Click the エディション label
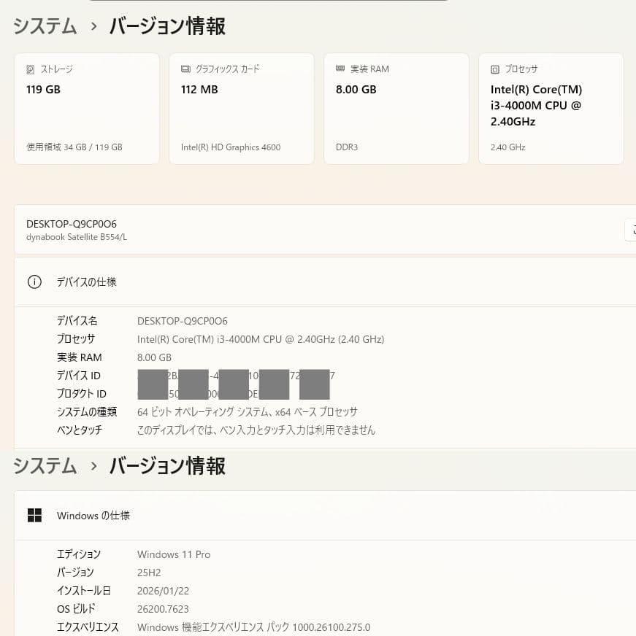 click(x=79, y=554)
